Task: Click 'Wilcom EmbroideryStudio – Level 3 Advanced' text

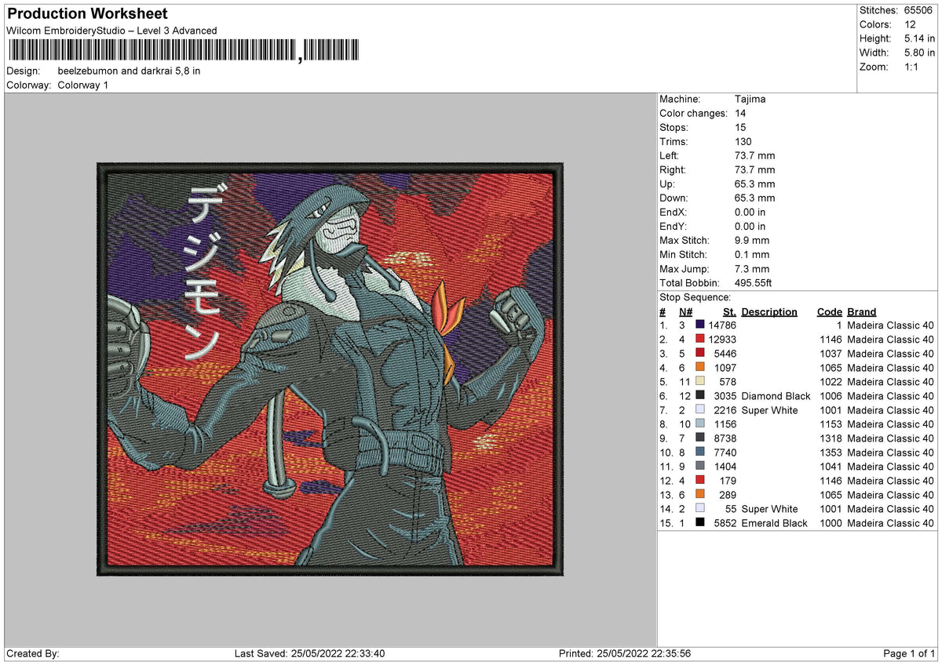Action: point(111,31)
